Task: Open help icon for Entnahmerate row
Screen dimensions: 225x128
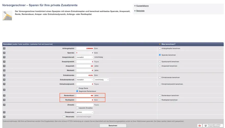Action: coord(4,75)
